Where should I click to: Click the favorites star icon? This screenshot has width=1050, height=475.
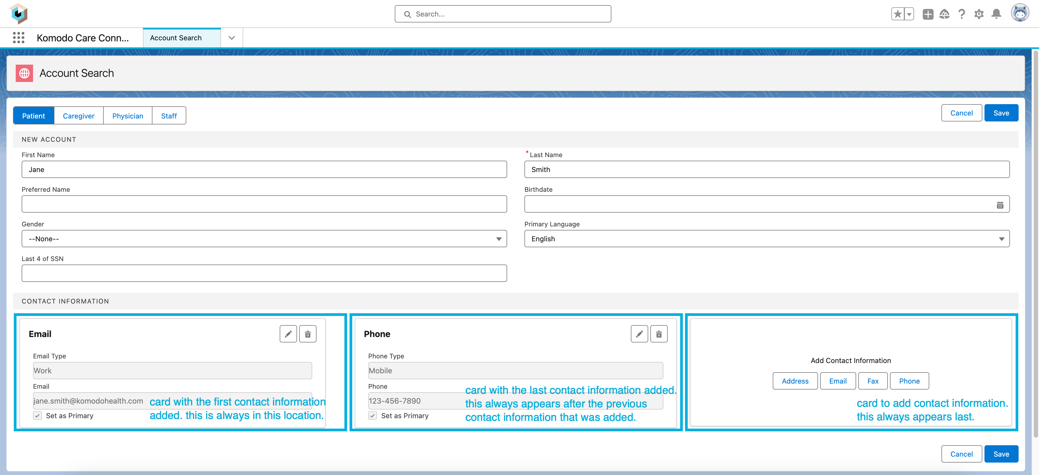[897, 14]
